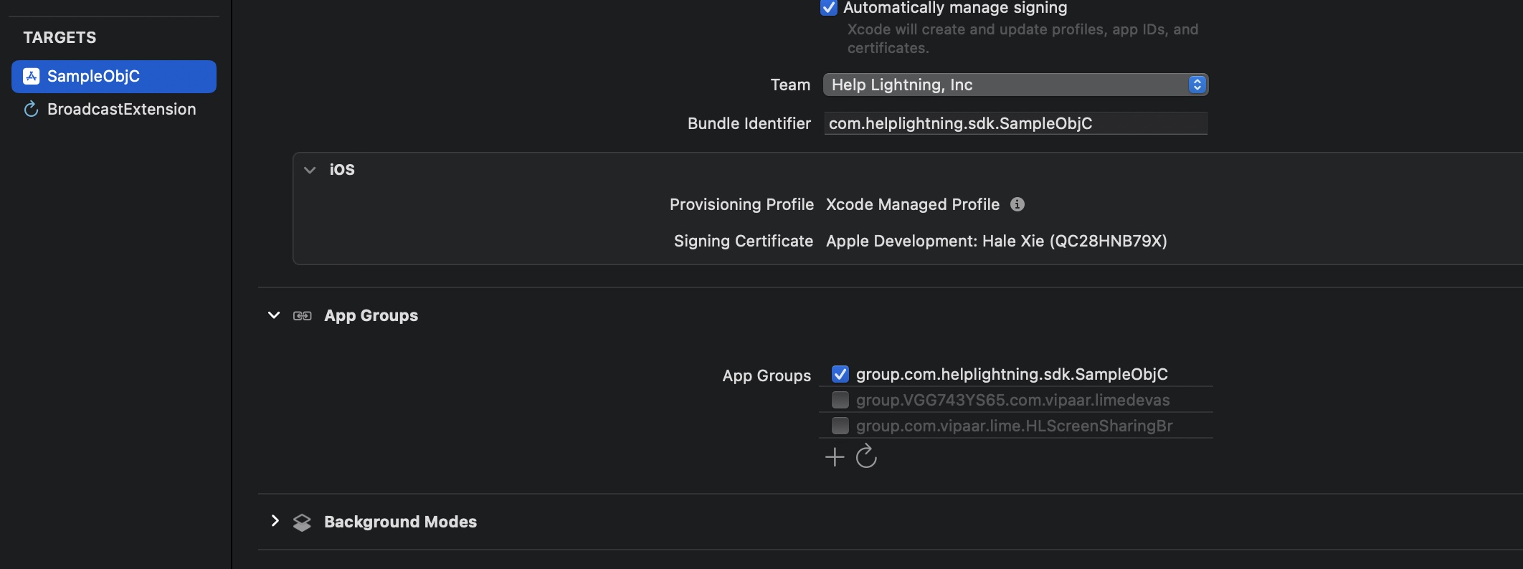Viewport: 1523px width, 569px height.
Task: Click the iOS section label
Action: (342, 170)
